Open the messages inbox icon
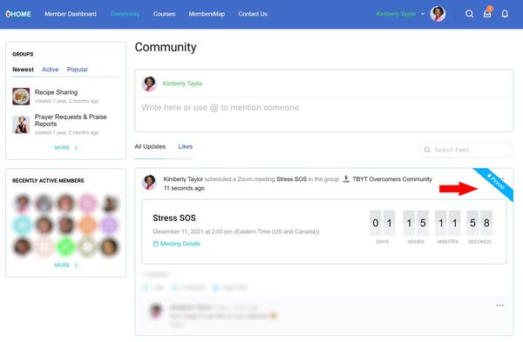This screenshot has height=342, width=523. (487, 14)
